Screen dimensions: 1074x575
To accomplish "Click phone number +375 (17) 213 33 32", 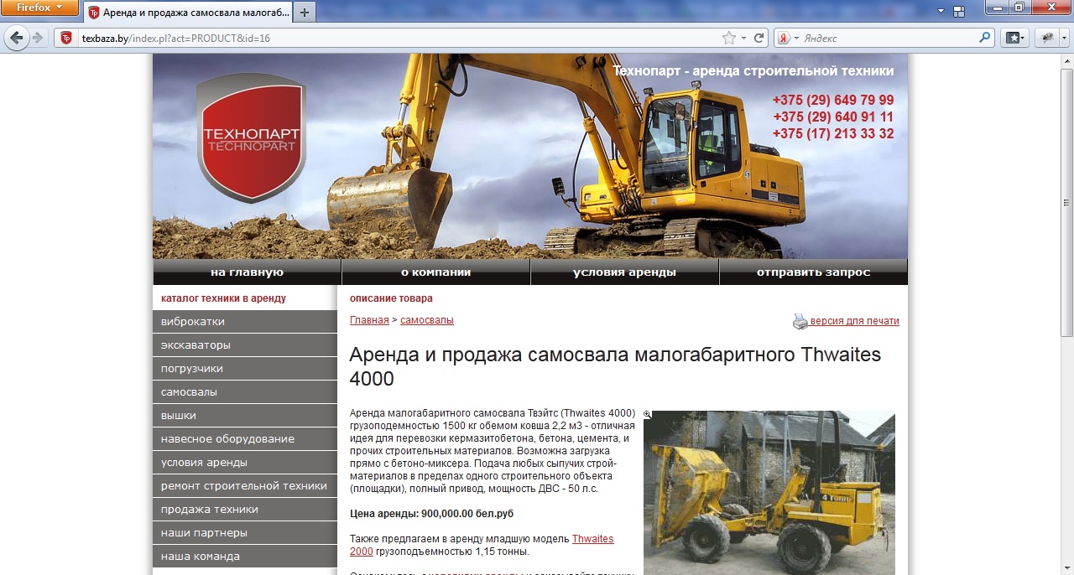I will (x=833, y=134).
